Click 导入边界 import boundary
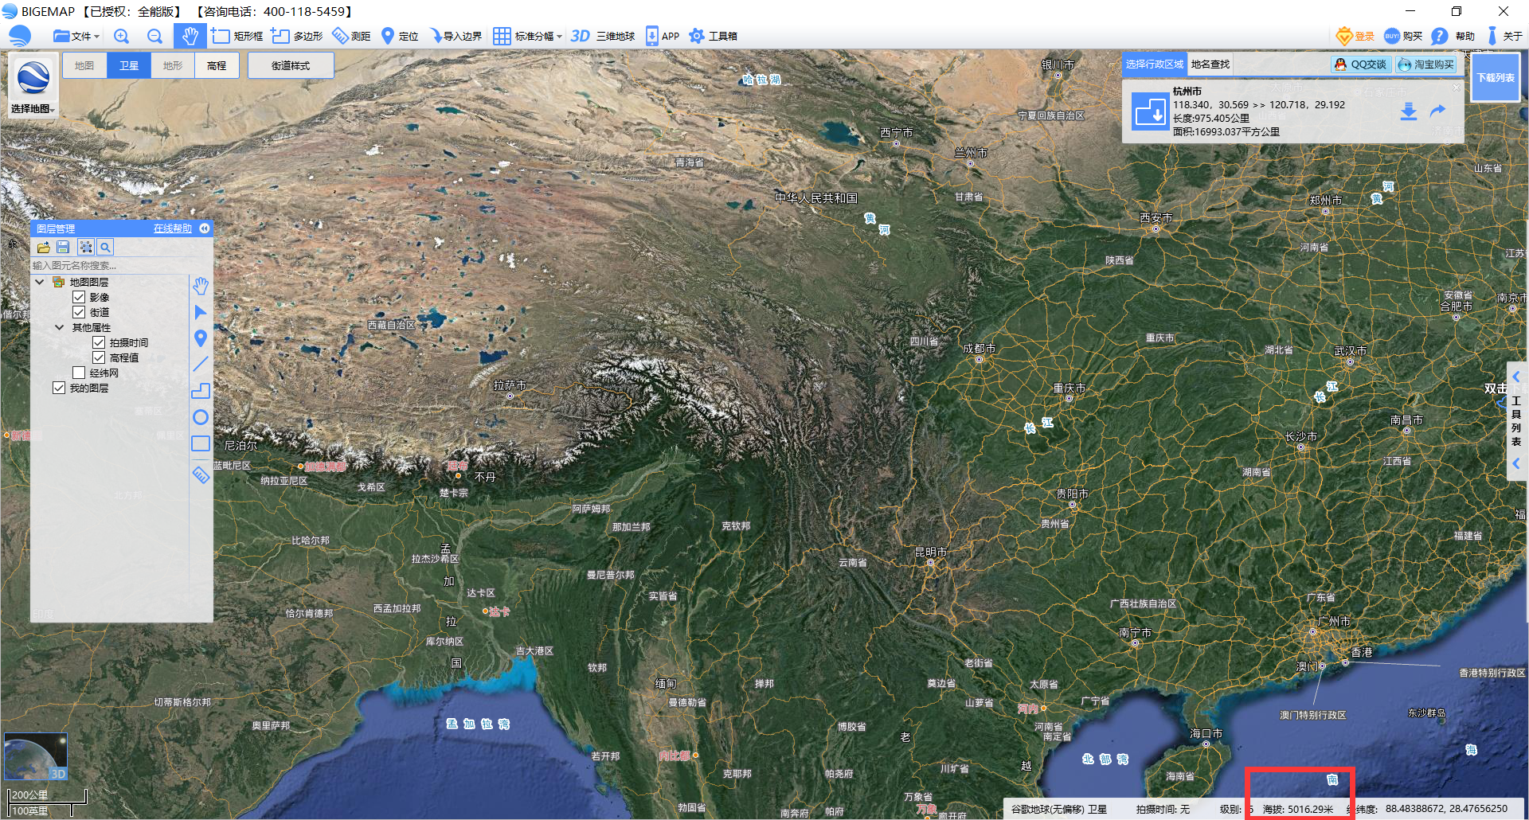Screen dimensions: 1529x820 456,36
